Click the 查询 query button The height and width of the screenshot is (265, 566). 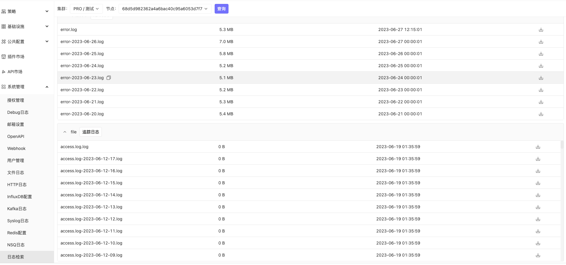222,9
